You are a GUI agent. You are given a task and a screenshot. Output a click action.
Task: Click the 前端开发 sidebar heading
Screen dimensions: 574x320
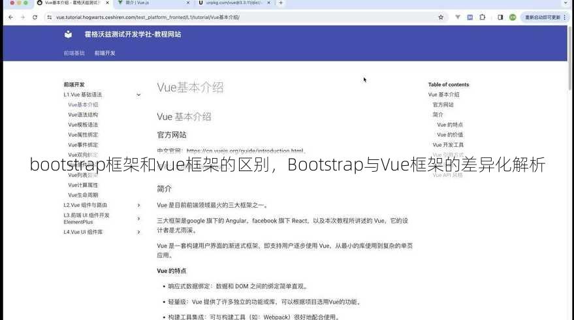(74, 85)
